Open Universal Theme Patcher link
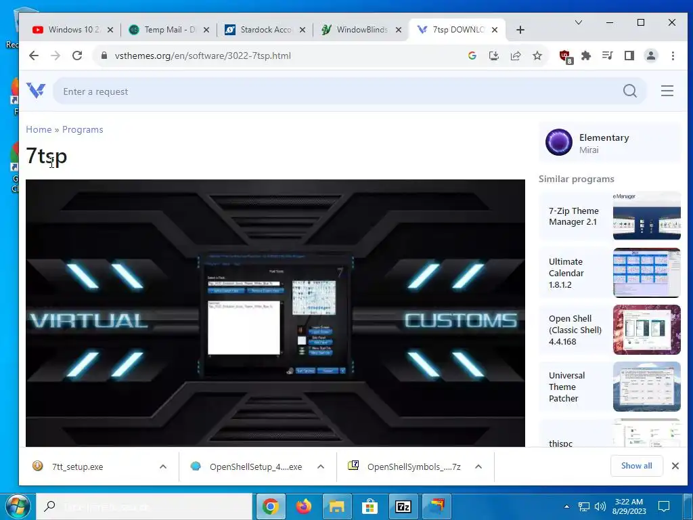The width and height of the screenshot is (693, 520). pyautogui.click(x=566, y=387)
